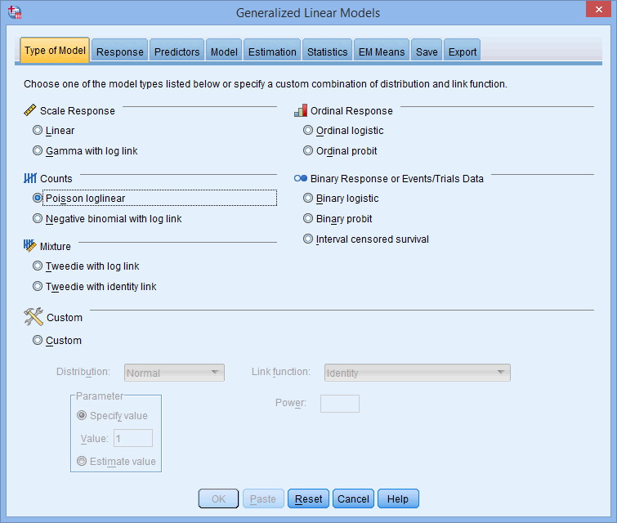The image size is (617, 523).
Task: Click the Counts tally marks icon
Action: click(x=30, y=178)
